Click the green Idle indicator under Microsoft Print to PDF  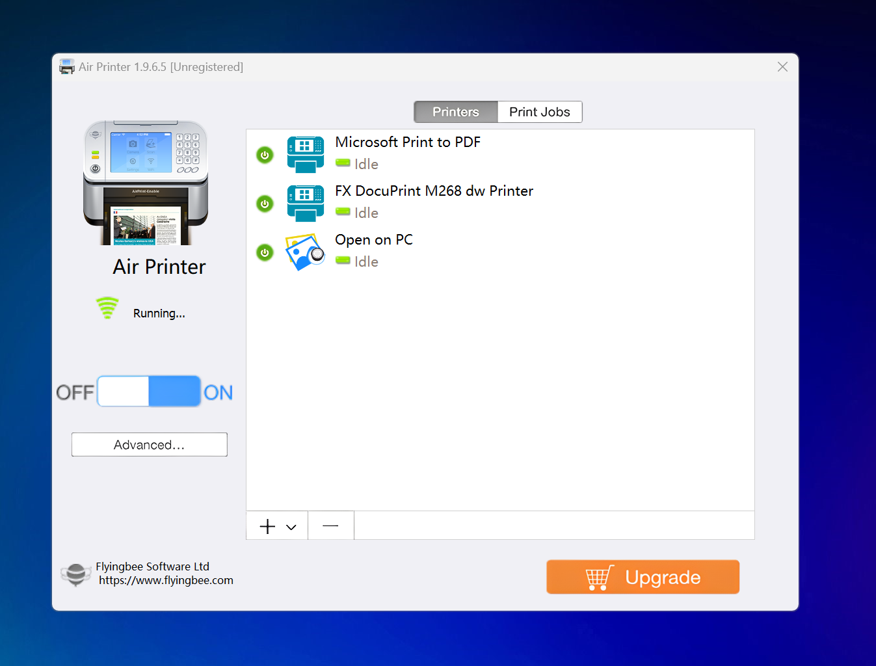point(343,163)
